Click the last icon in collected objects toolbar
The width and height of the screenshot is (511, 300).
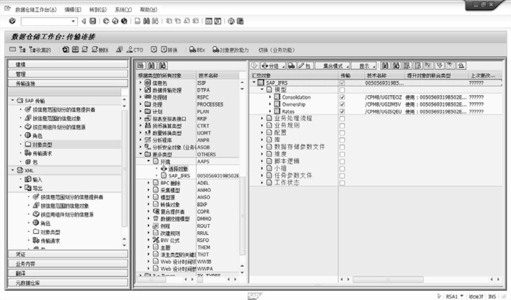point(461,66)
